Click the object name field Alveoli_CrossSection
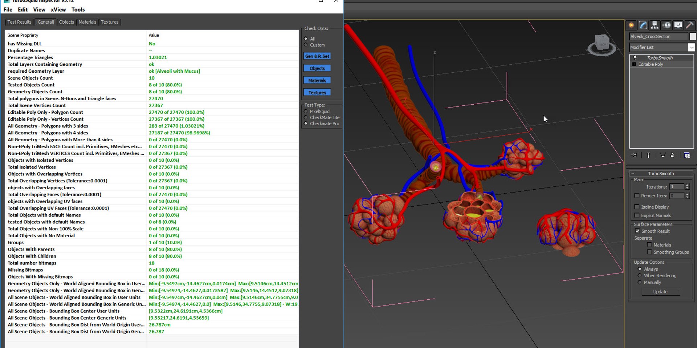The height and width of the screenshot is (348, 697). pyautogui.click(x=659, y=36)
